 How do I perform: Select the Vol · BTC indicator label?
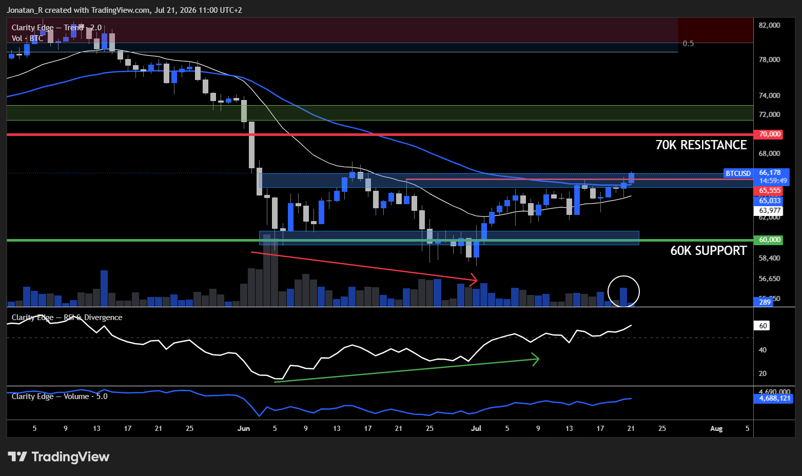coord(27,38)
